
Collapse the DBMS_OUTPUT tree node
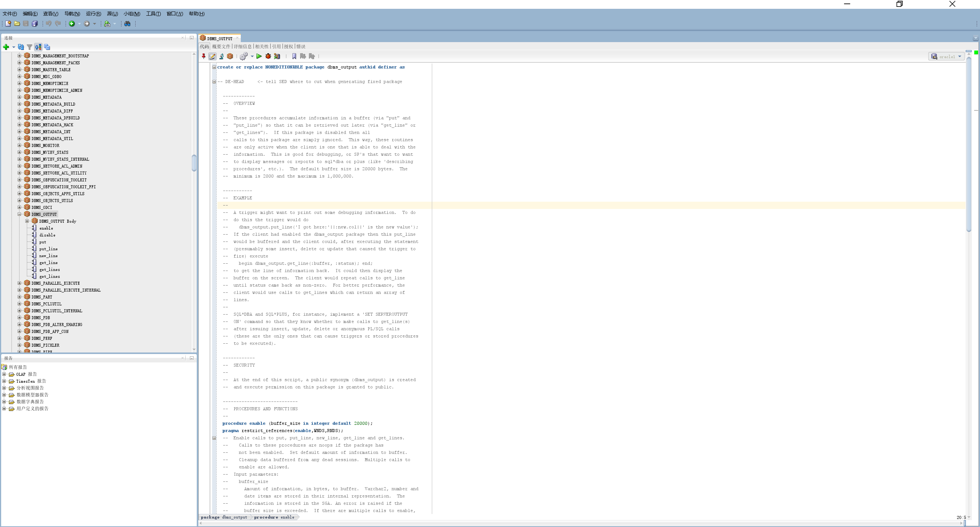(x=20, y=214)
